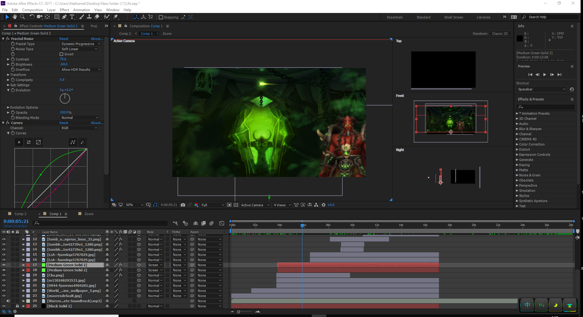
Task: Click the Evolution stopwatch icon
Action: (x=13, y=90)
